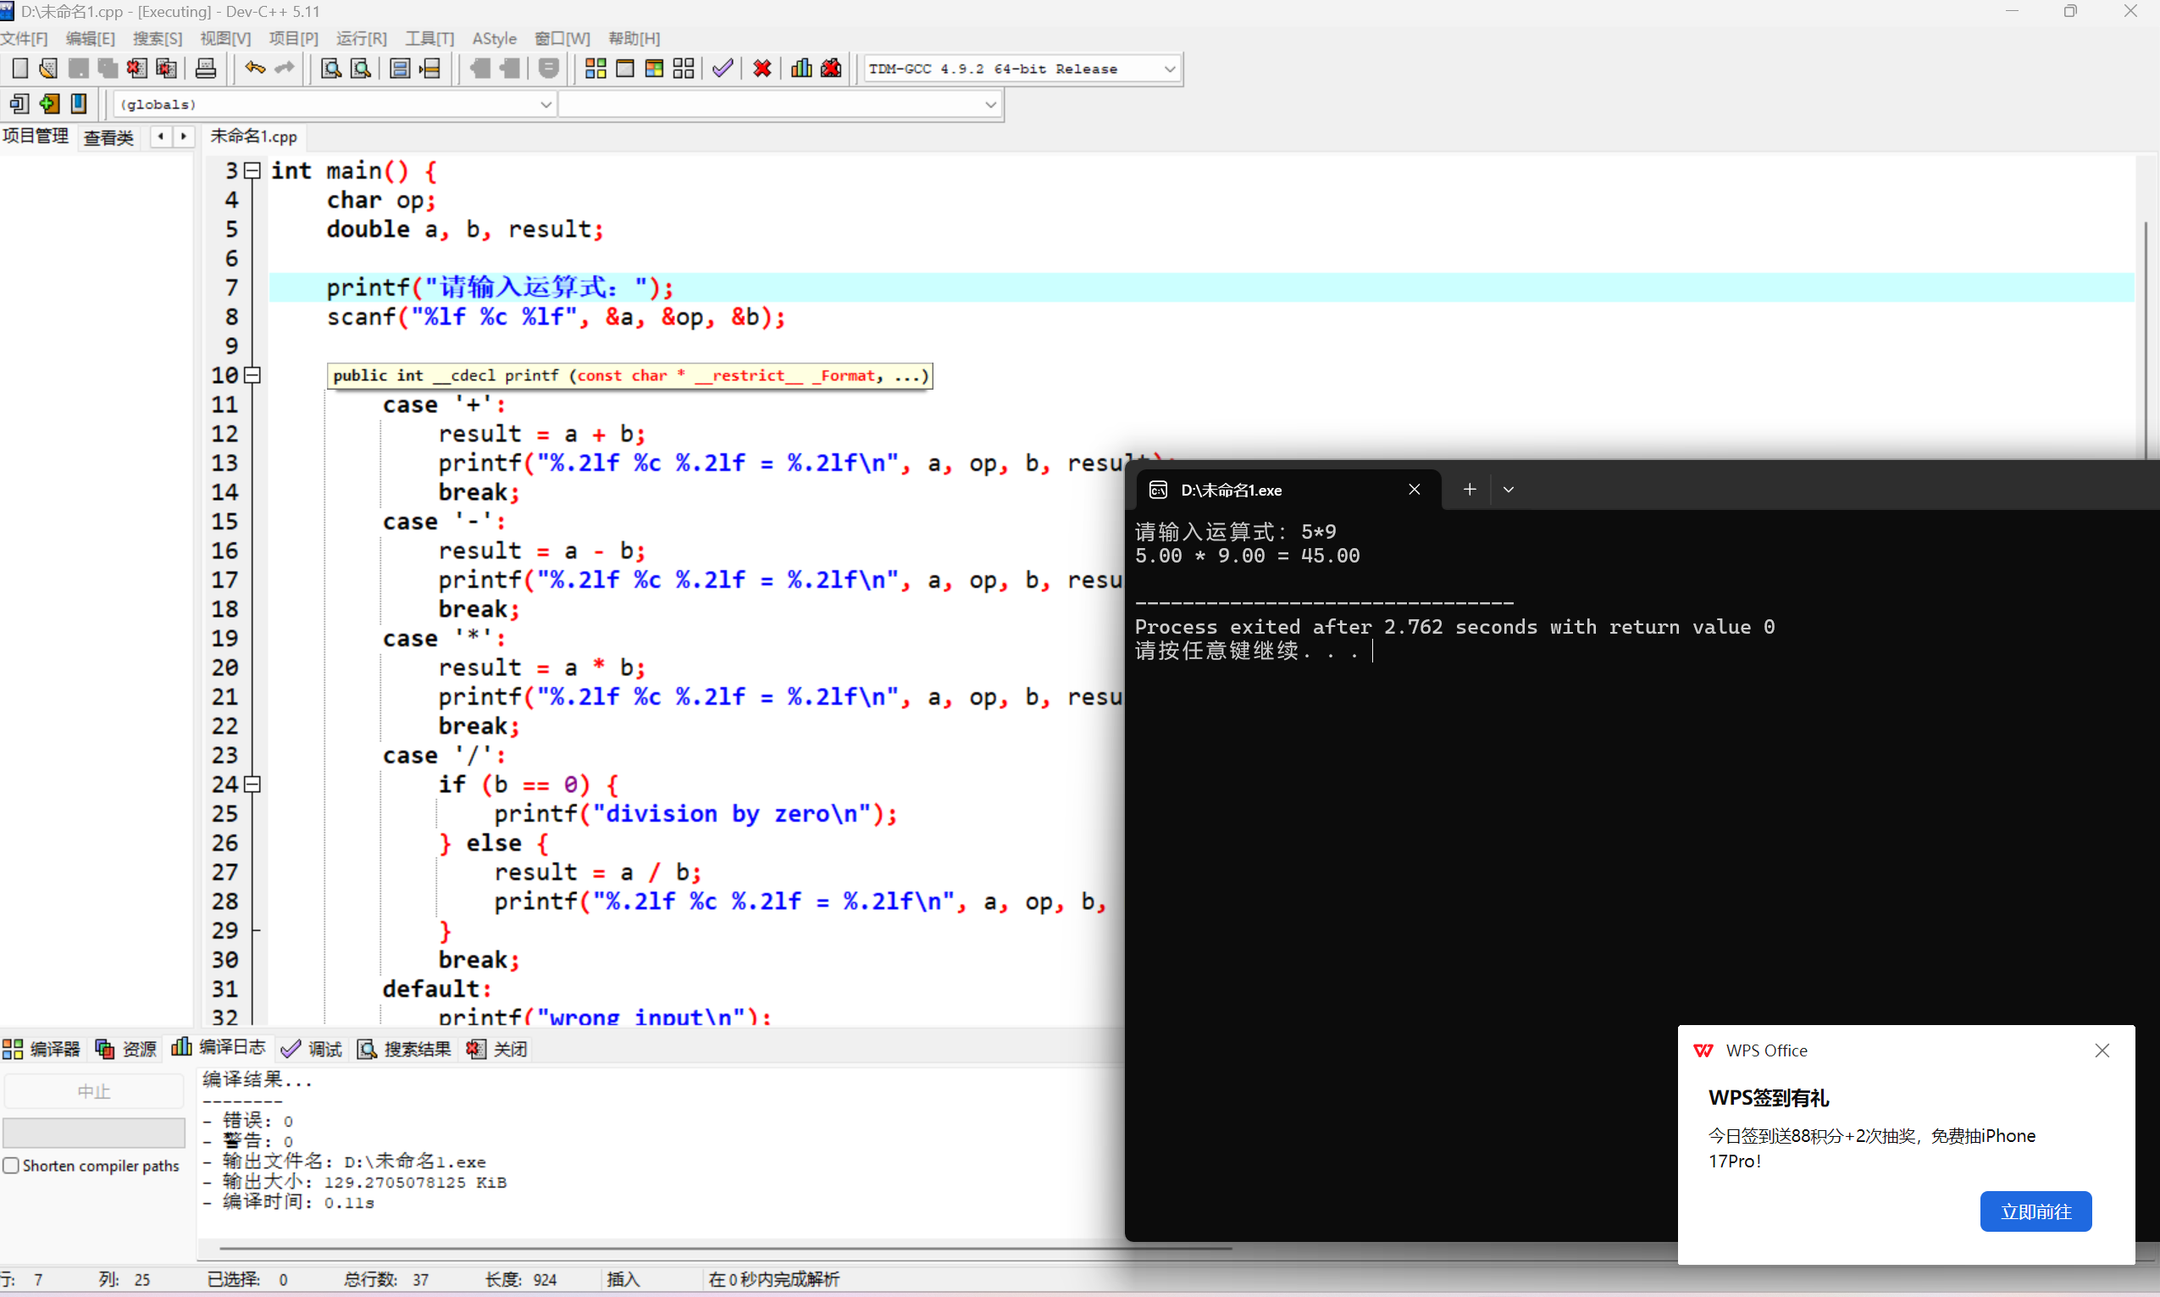Click the Find magnifier toolbar icon

point(330,68)
